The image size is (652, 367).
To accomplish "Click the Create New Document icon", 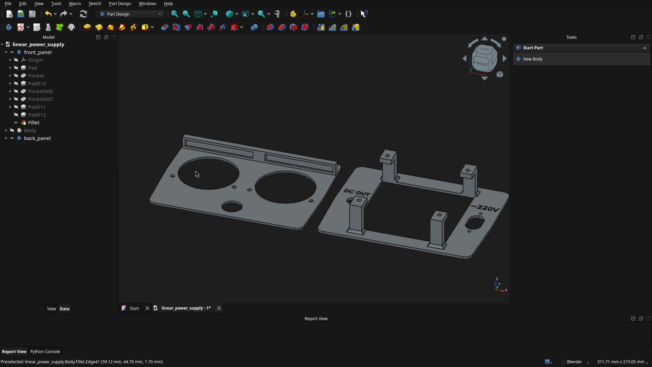I will tap(10, 14).
